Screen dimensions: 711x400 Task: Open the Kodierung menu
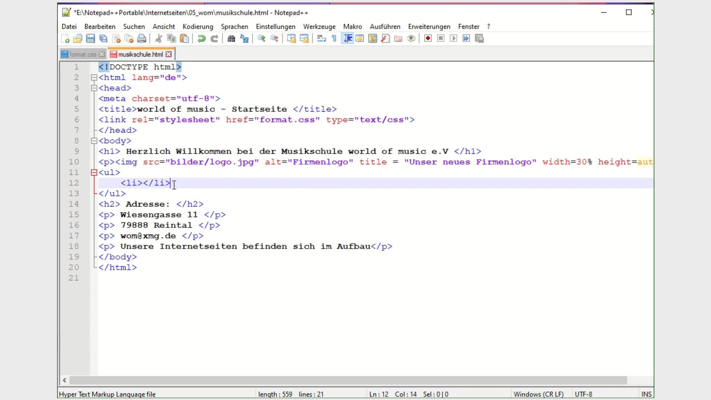[198, 27]
